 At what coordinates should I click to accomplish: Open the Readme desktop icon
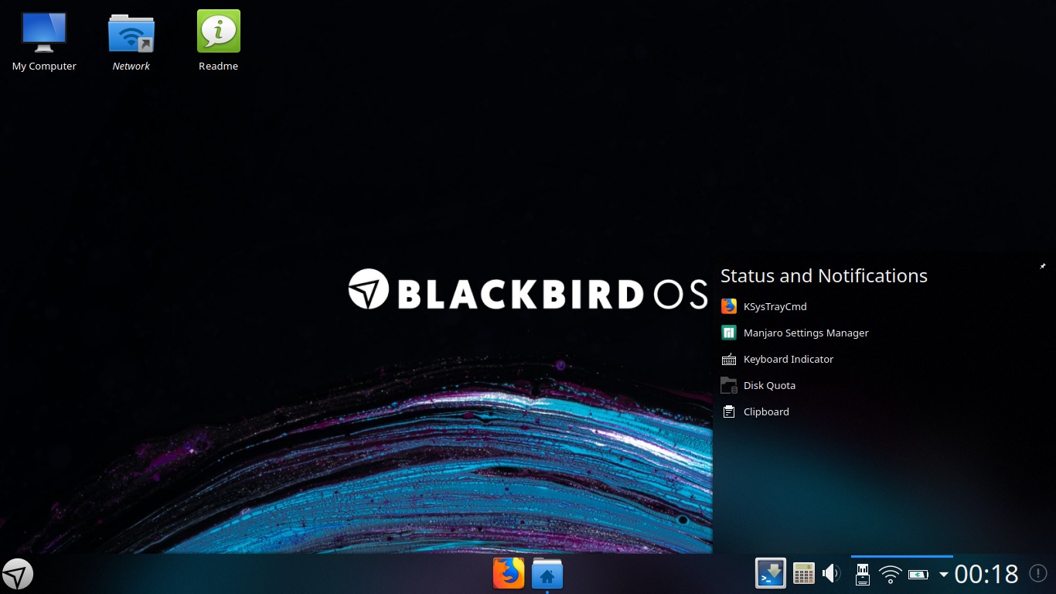[218, 43]
